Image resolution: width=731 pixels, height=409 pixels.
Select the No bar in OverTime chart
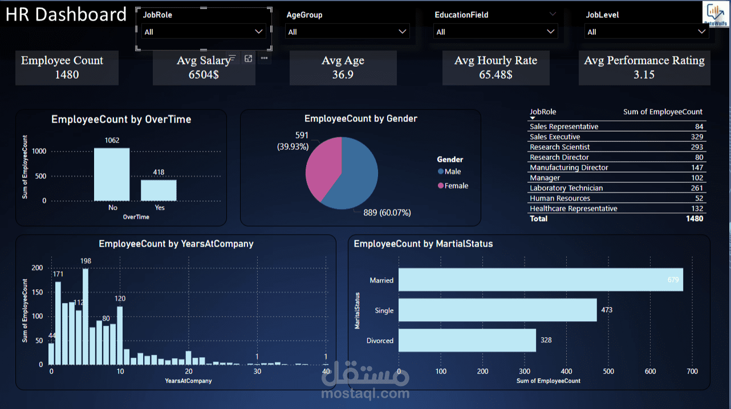pyautogui.click(x=113, y=174)
